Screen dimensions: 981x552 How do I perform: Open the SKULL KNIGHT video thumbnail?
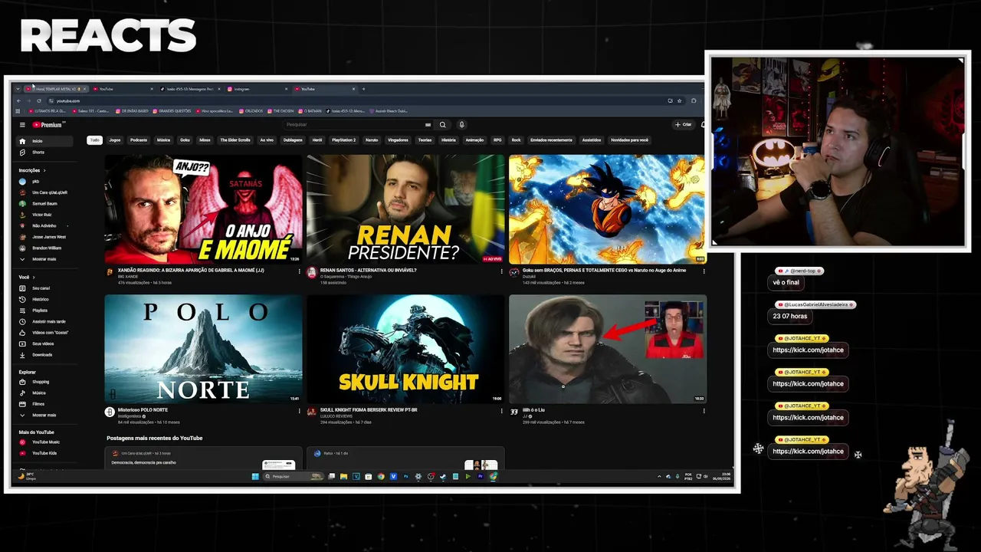(x=405, y=350)
